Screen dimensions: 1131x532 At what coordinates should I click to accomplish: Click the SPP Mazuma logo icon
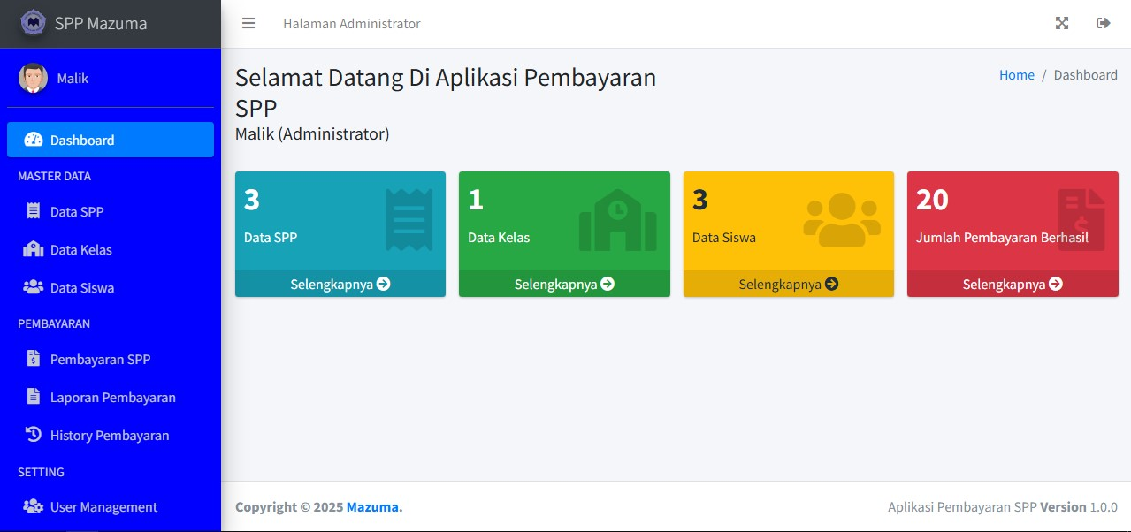click(33, 23)
